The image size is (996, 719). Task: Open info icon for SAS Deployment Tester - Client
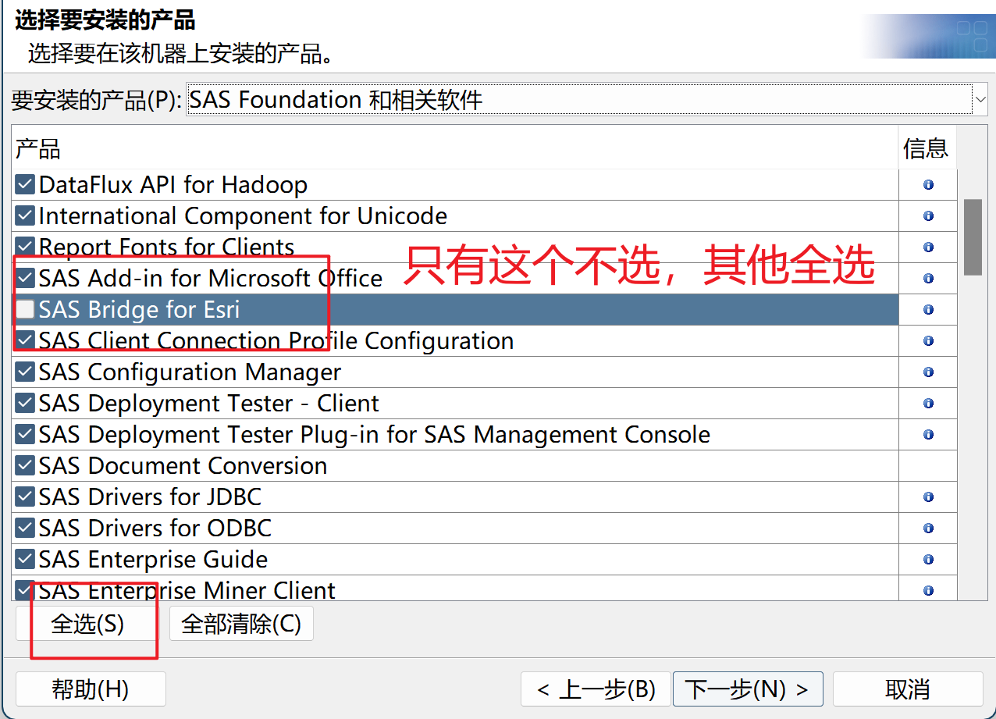click(928, 404)
